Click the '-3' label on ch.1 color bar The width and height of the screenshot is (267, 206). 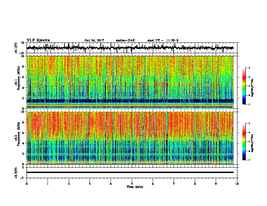coord(249,68)
